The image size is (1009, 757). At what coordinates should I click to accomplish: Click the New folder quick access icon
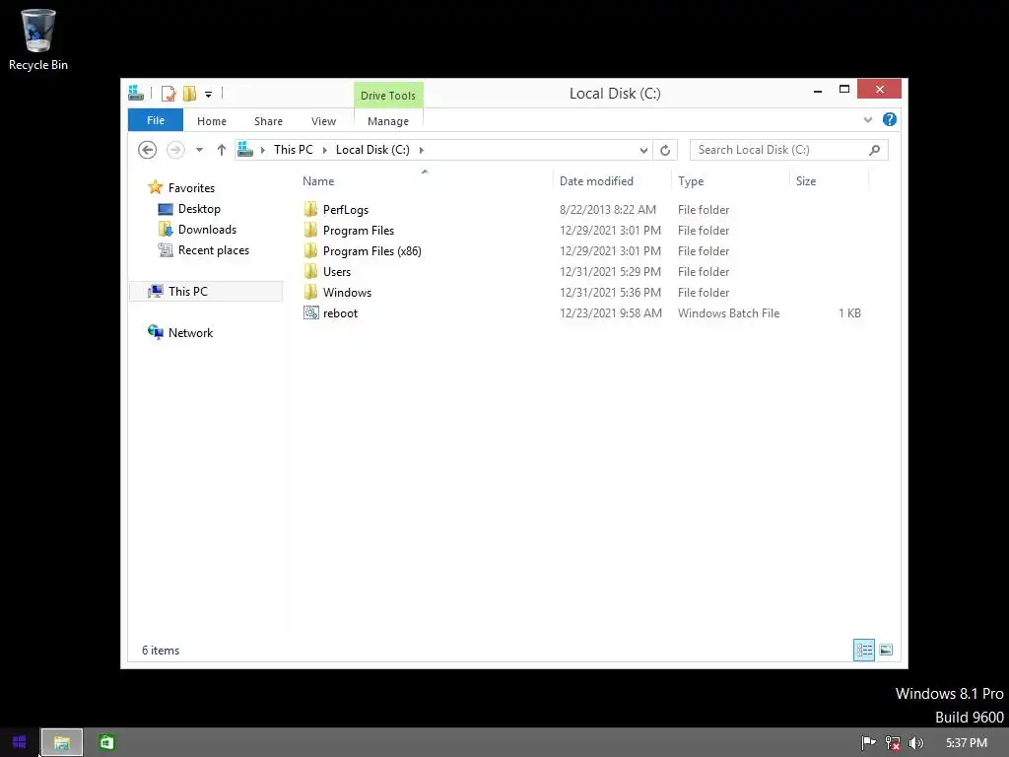click(x=189, y=94)
